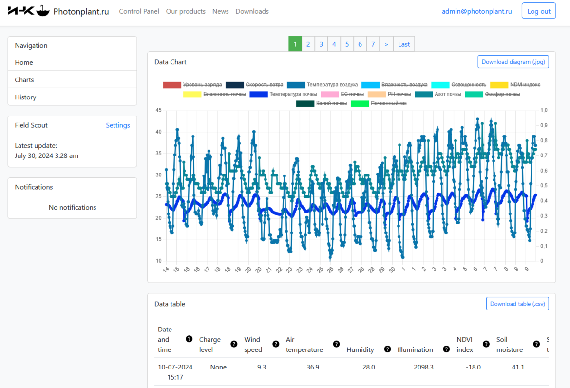Open the Illumination column help icon

(x=446, y=349)
